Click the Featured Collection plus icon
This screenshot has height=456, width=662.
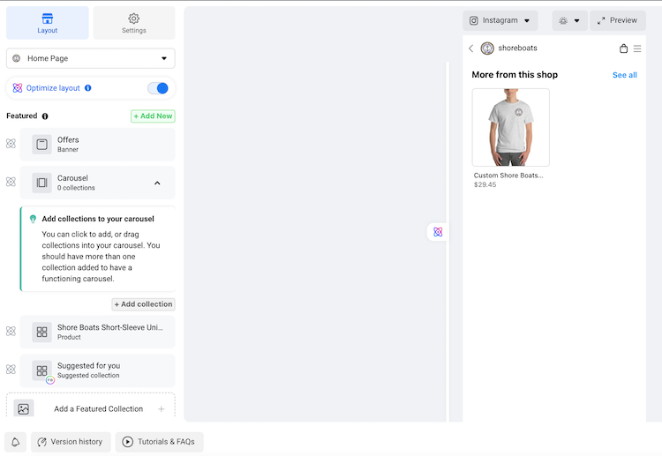point(162,408)
